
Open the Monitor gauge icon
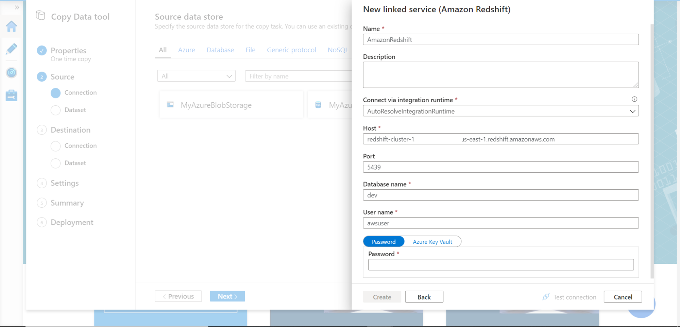(12, 72)
